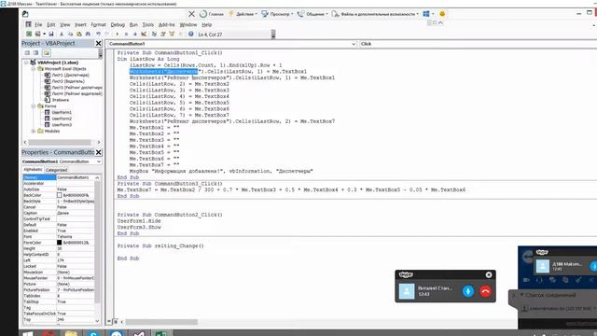Select Лист4 (Рейтинг водителей) in project tree

[x=76, y=93]
